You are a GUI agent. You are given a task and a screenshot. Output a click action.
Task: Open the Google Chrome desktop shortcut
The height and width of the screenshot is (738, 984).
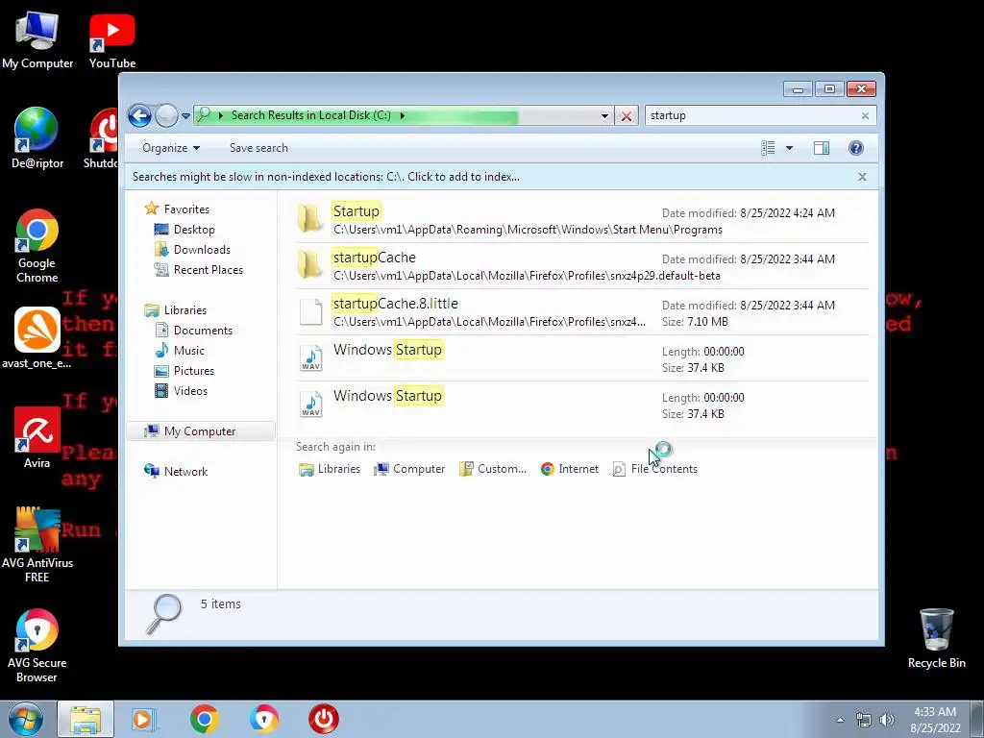pos(37,245)
